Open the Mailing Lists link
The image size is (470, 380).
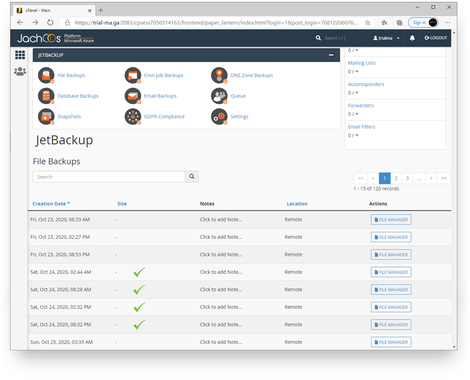click(x=361, y=63)
